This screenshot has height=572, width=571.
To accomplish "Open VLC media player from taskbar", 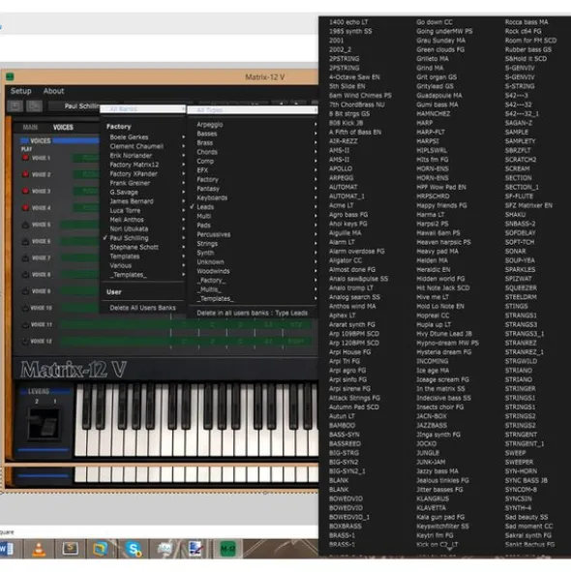I will (x=39, y=549).
